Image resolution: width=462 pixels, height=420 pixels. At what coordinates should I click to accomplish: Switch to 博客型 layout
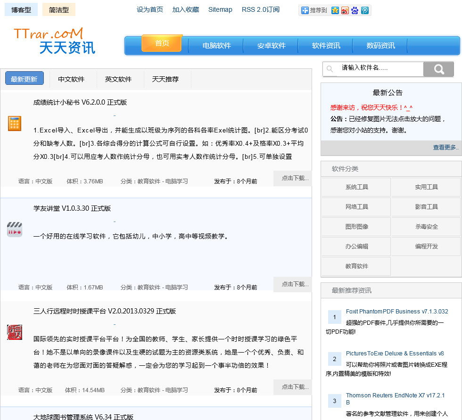(21, 10)
